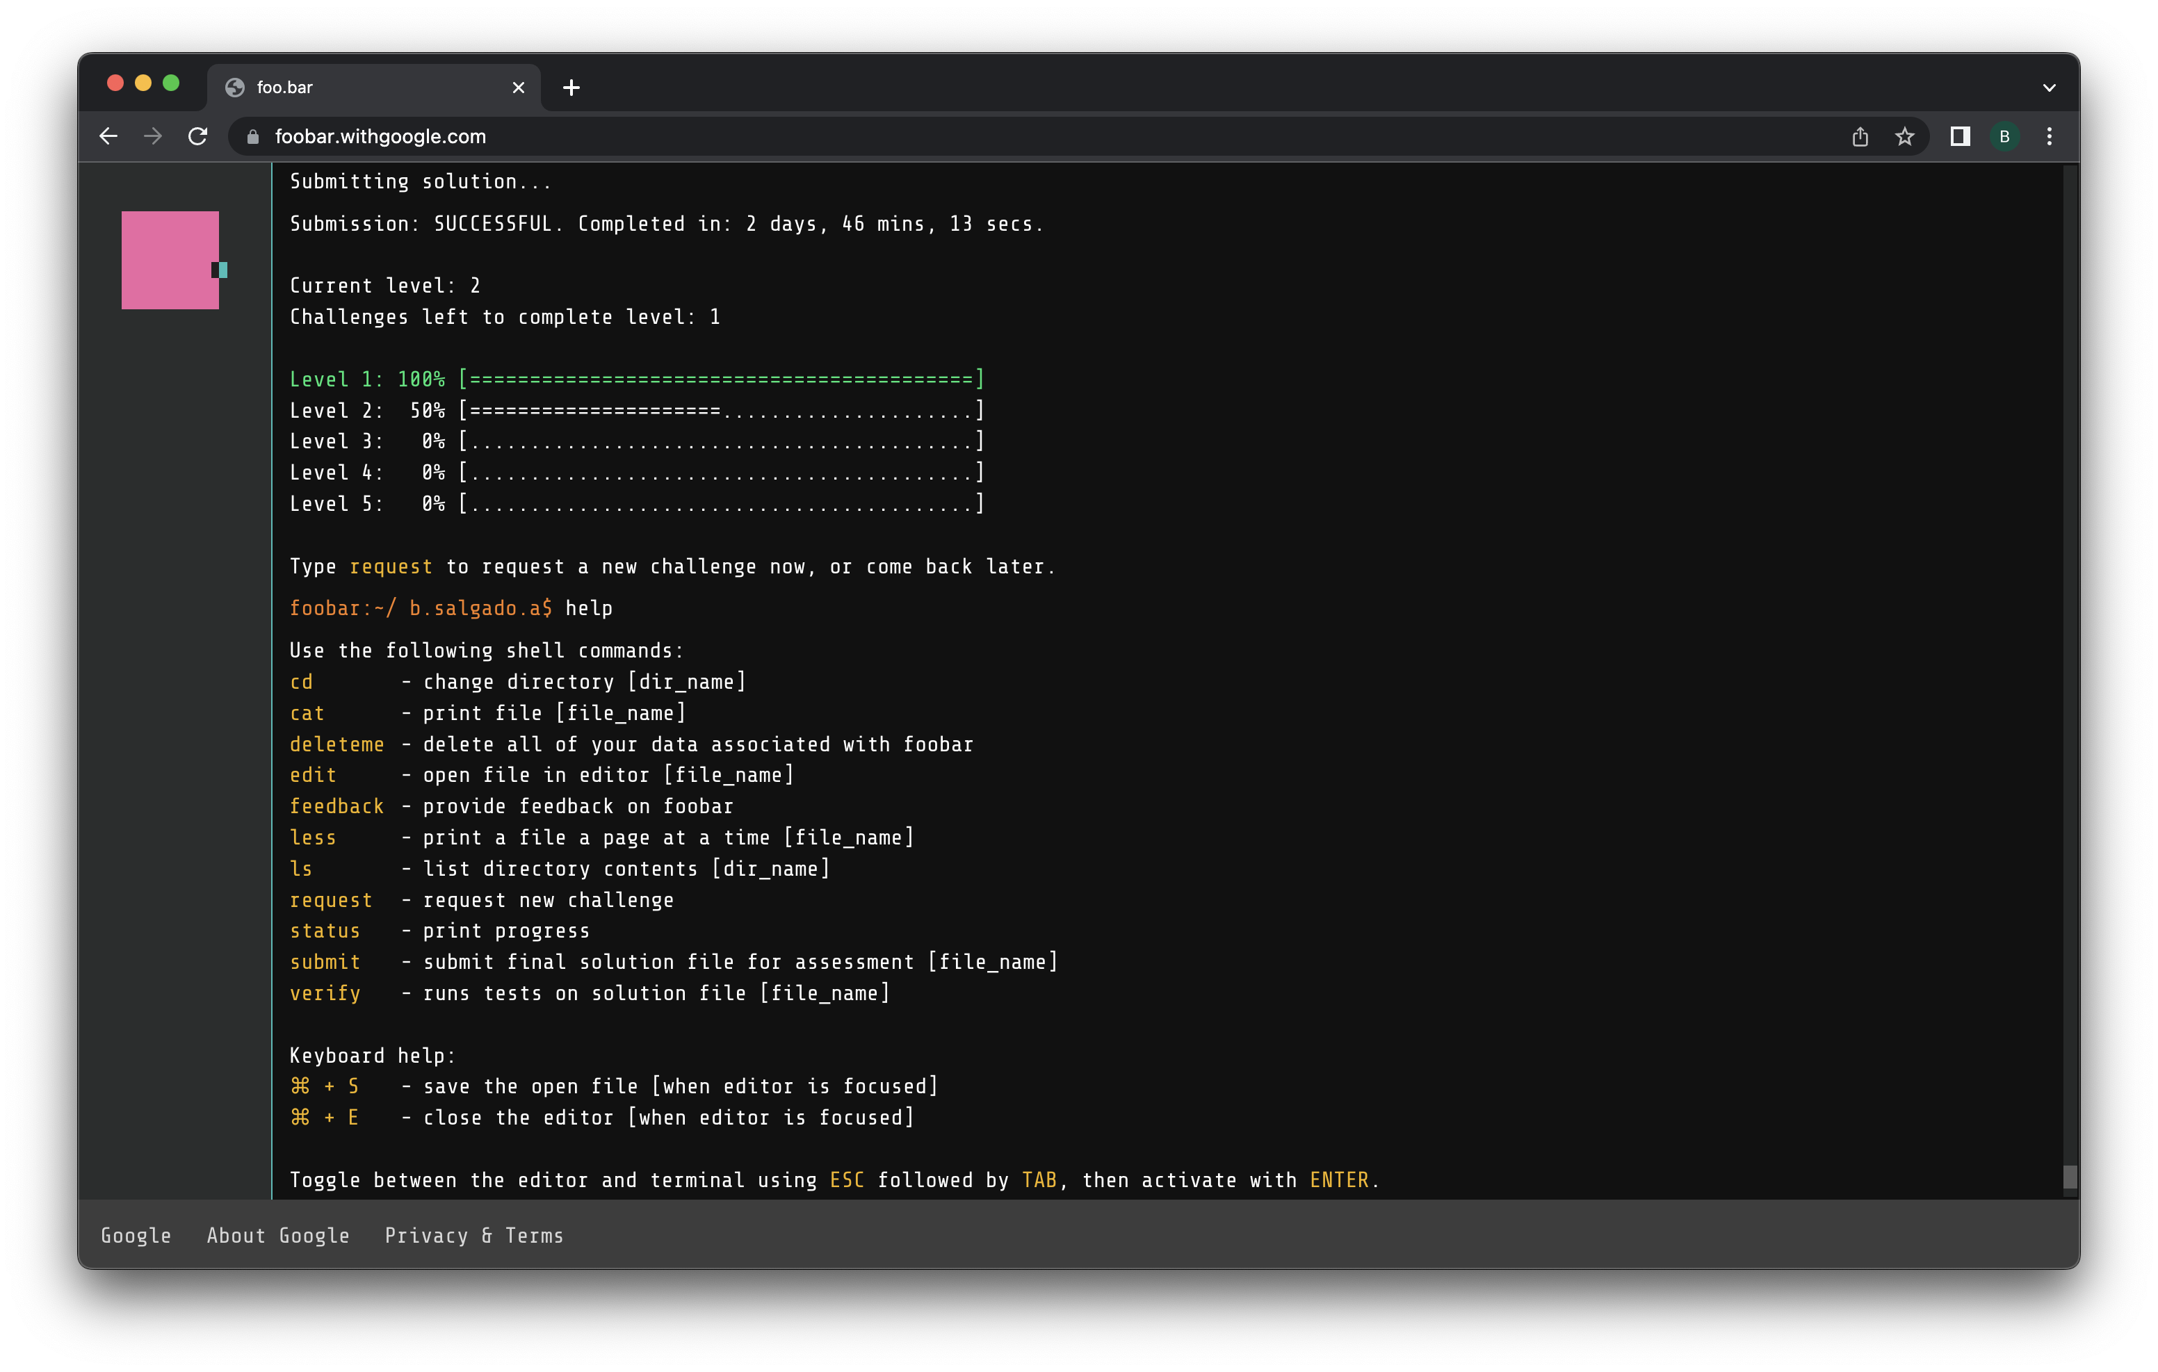Open the About Google footer link
Viewport: 2158px width, 1372px height.
(x=278, y=1236)
